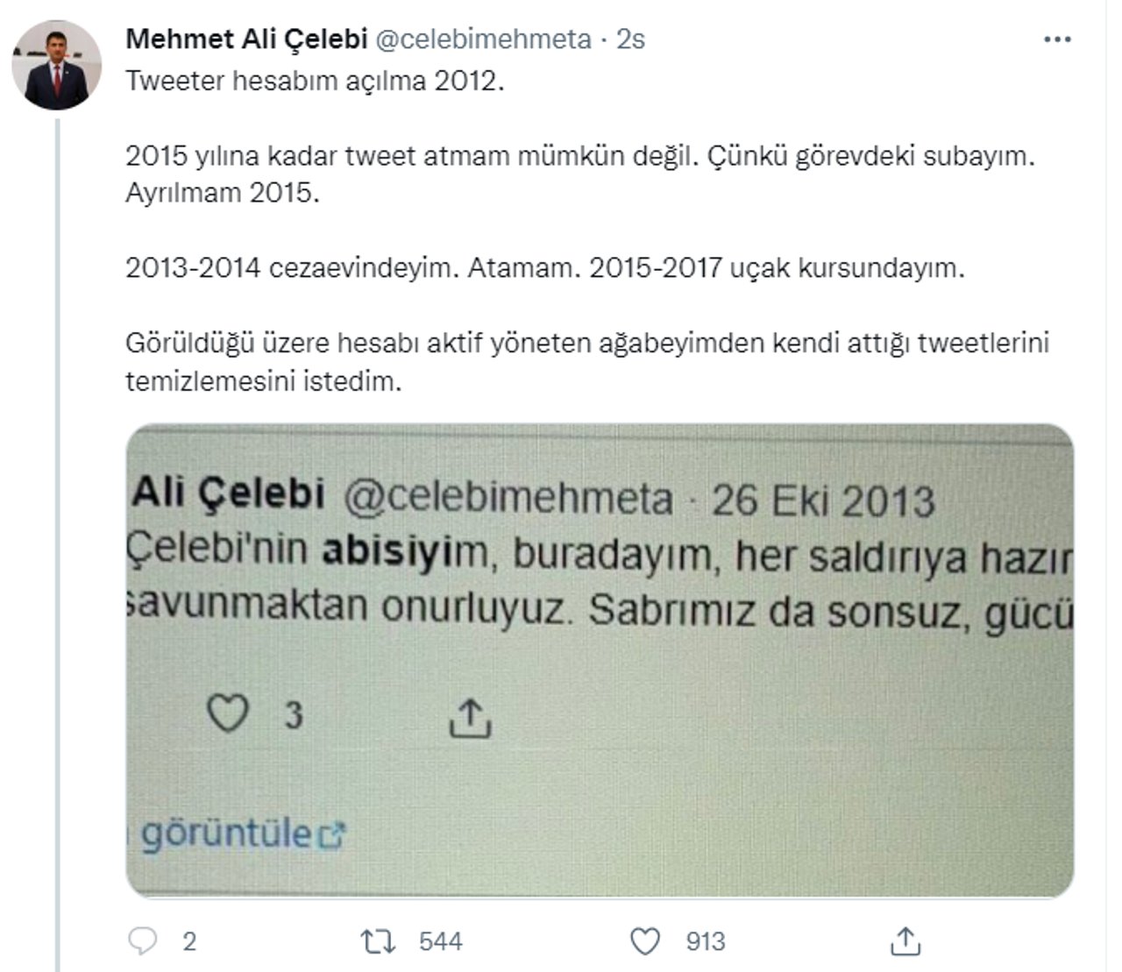Click the retweet count 544

pyautogui.click(x=440, y=941)
